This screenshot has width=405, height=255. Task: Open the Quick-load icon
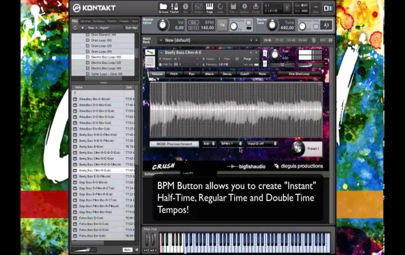coord(220,8)
